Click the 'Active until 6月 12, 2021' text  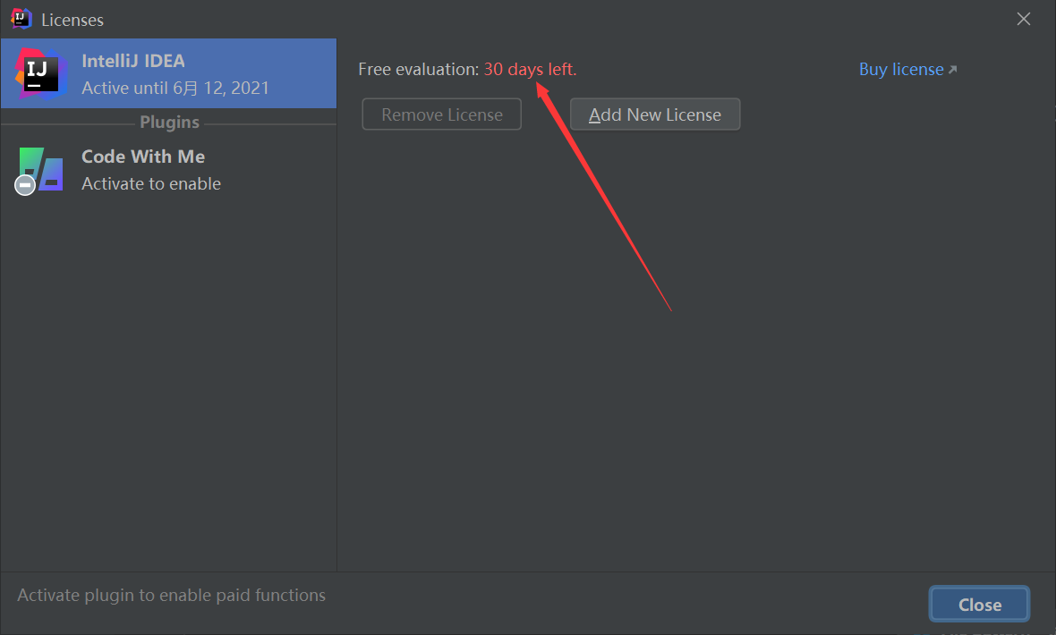(175, 89)
